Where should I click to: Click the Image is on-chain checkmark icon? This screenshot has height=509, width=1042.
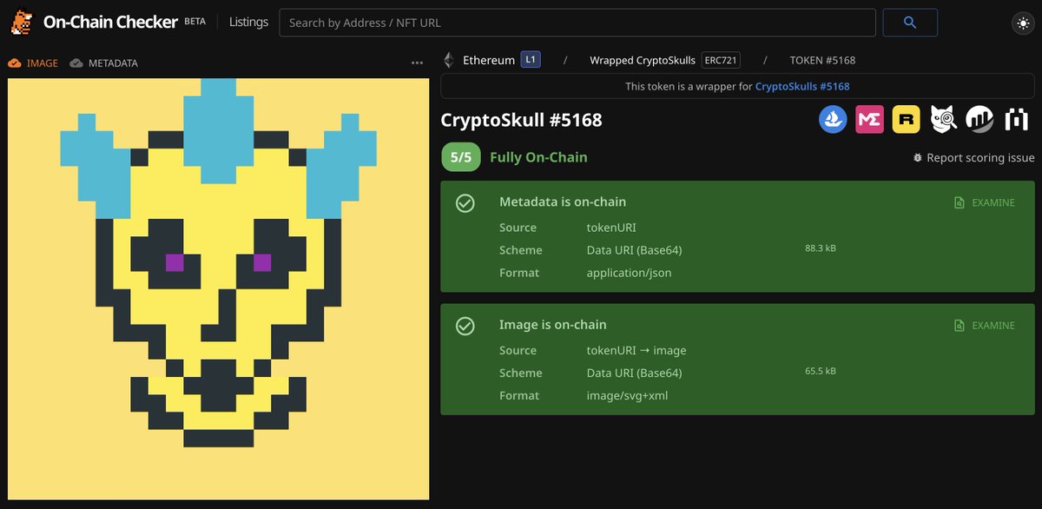coord(465,326)
